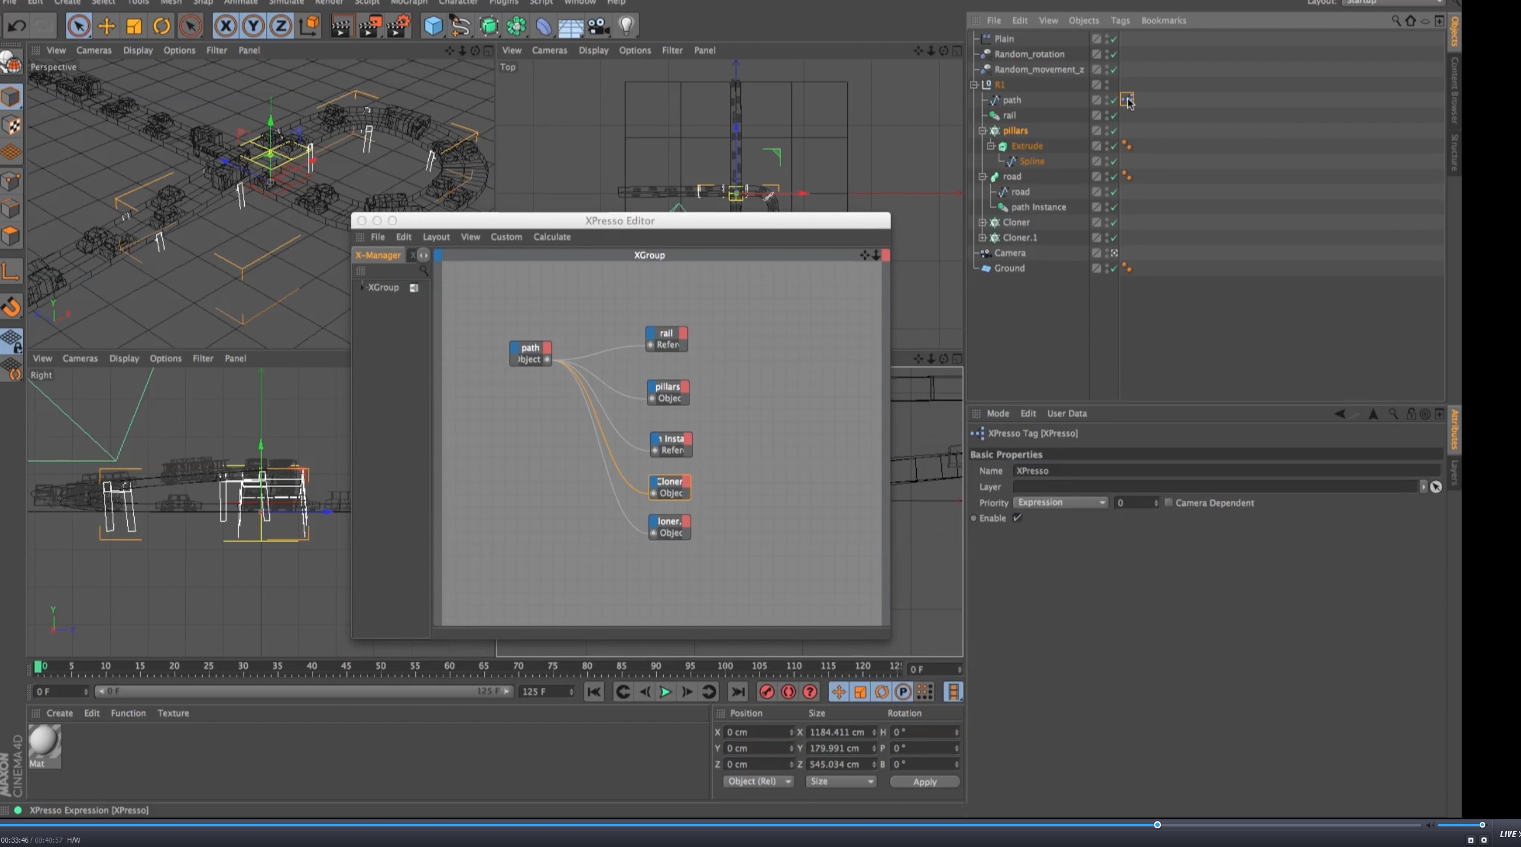Select the Rotate tool
1521x847 pixels.
click(x=162, y=26)
